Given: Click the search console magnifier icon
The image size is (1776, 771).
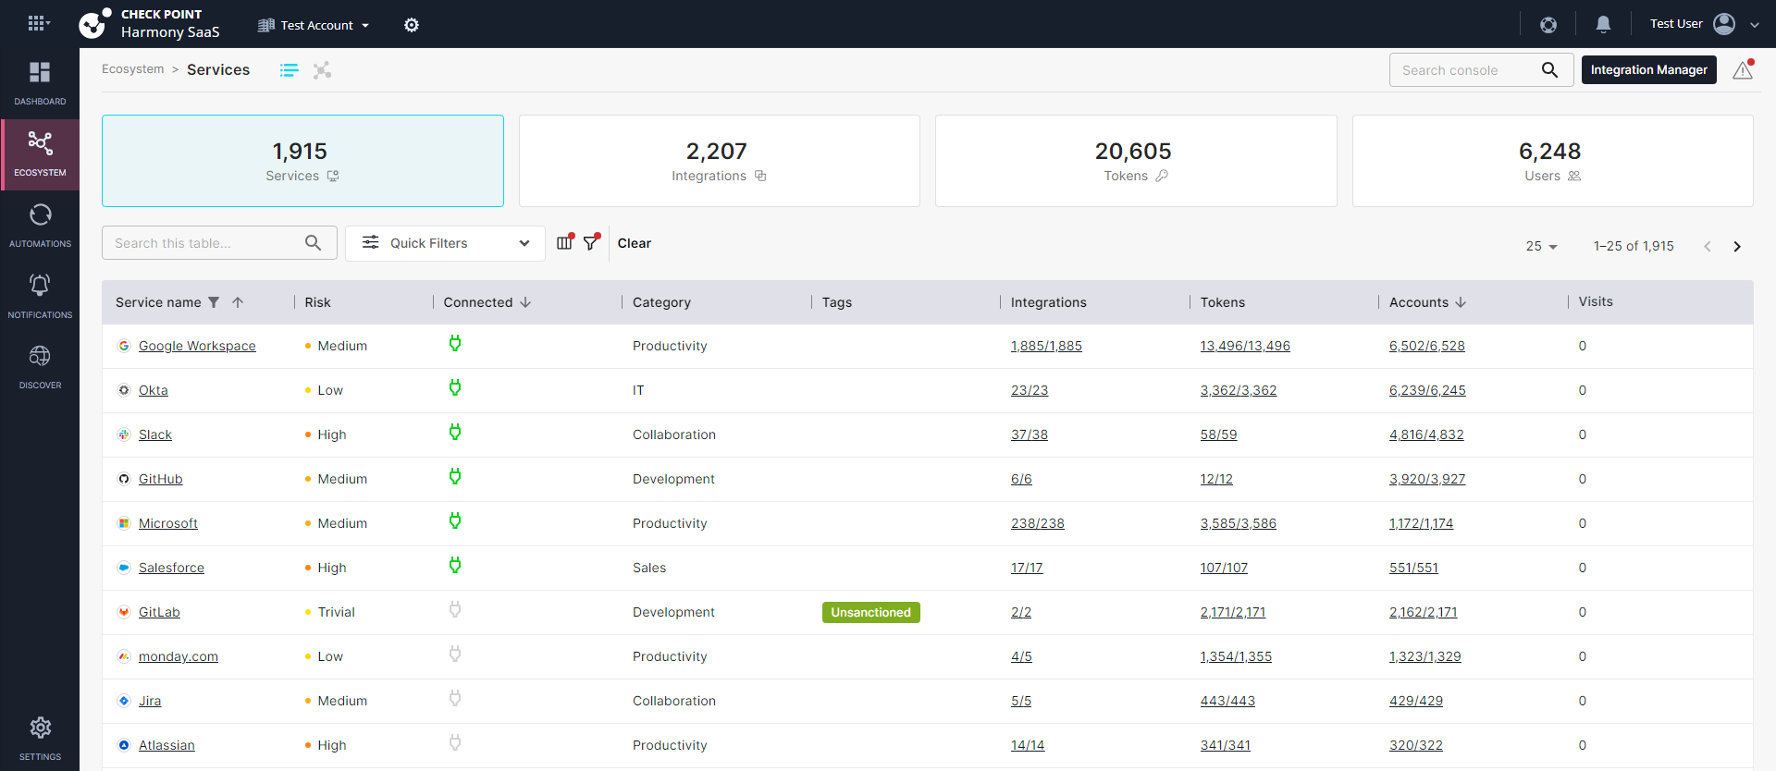Looking at the screenshot, I should [x=1549, y=70].
